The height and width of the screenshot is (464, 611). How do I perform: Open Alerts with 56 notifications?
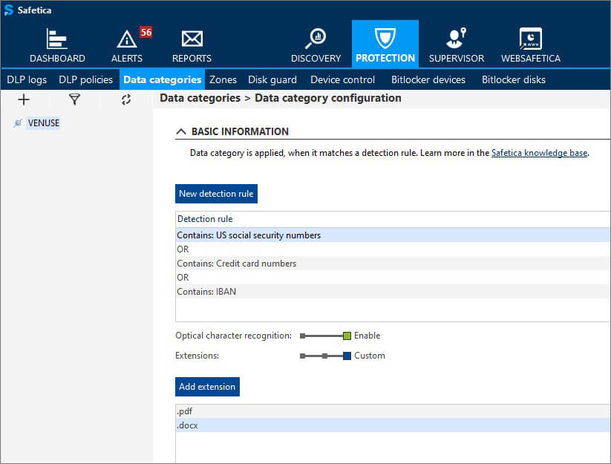click(127, 45)
